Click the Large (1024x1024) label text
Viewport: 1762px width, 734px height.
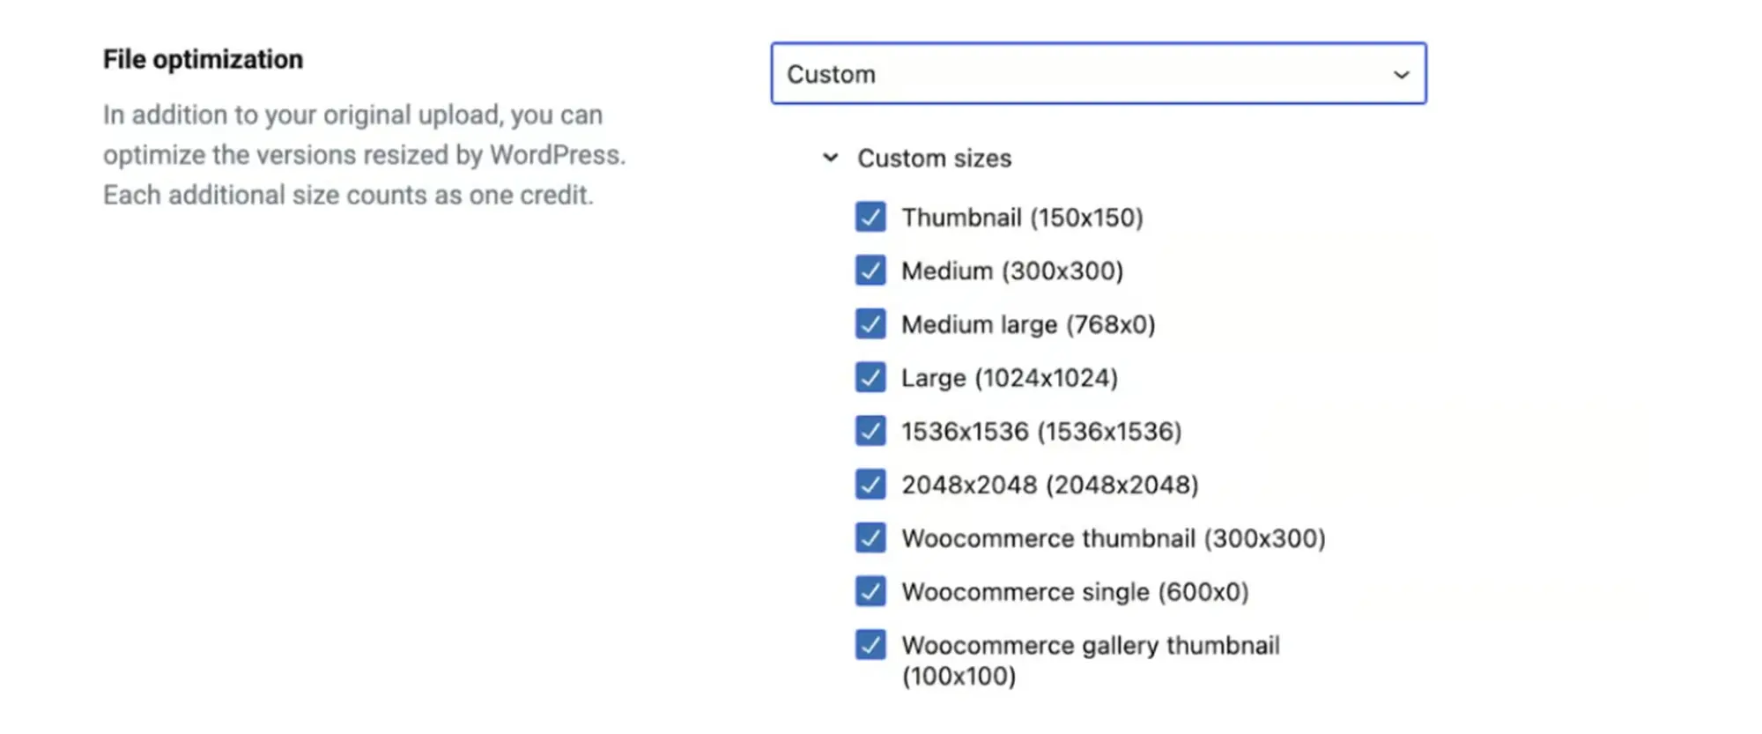(1009, 378)
